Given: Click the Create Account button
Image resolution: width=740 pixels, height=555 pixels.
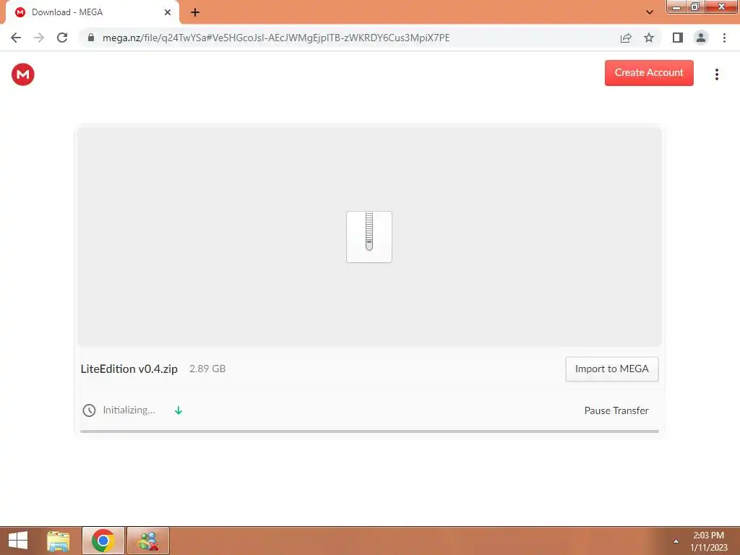Looking at the screenshot, I should [x=649, y=73].
